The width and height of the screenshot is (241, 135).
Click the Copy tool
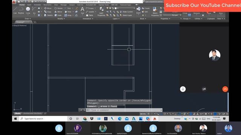coord(48,12)
